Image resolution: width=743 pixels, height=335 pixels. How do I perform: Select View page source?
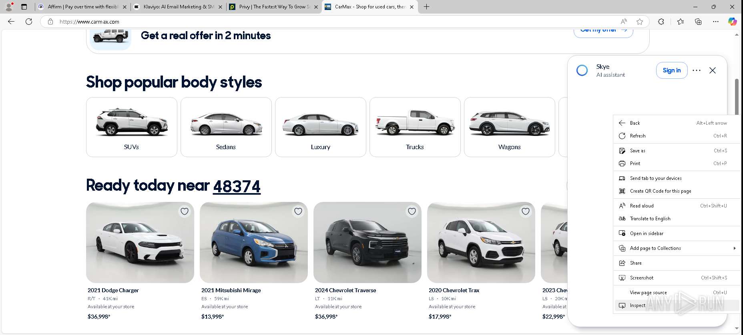[x=677, y=293]
